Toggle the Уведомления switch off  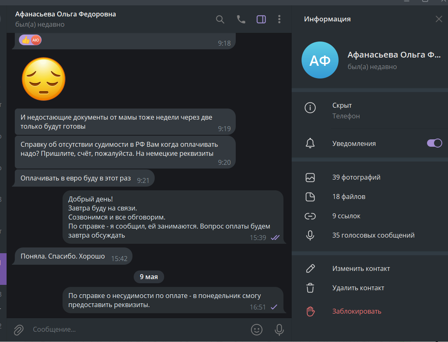pyautogui.click(x=434, y=143)
